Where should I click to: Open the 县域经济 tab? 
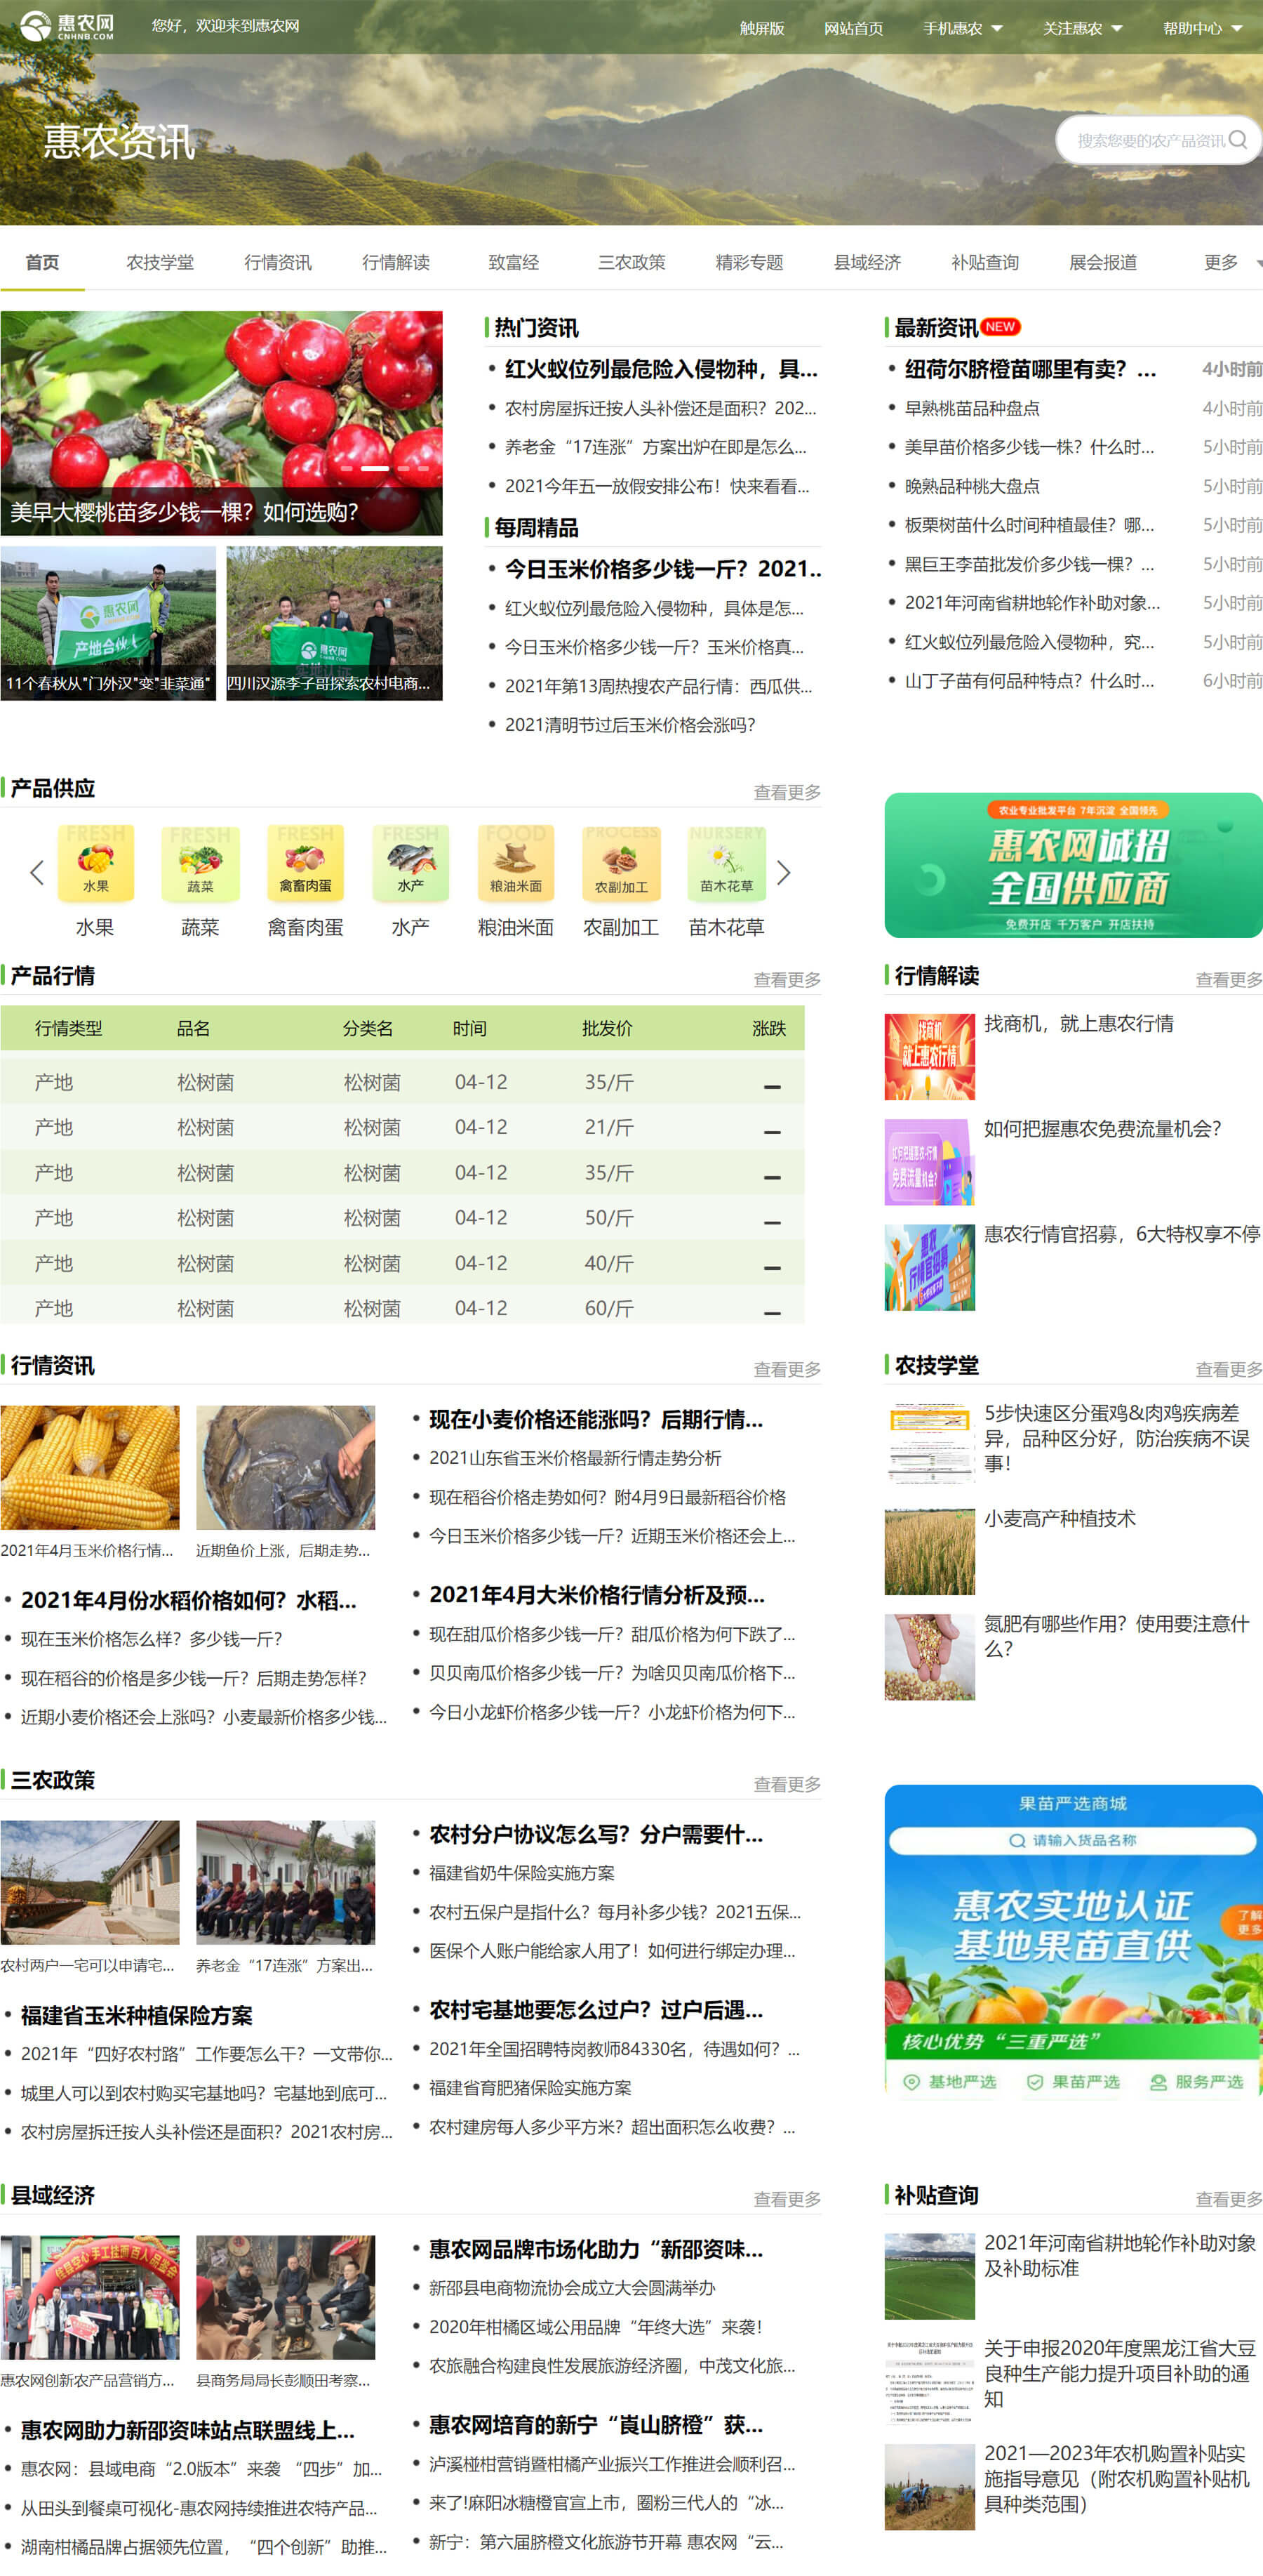click(867, 262)
